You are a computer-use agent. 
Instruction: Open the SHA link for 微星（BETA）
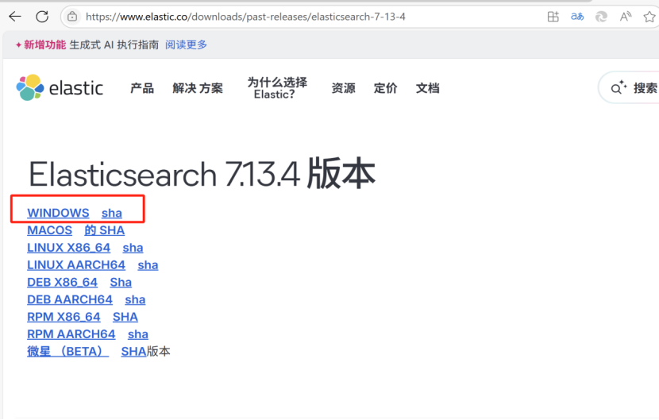pos(133,351)
